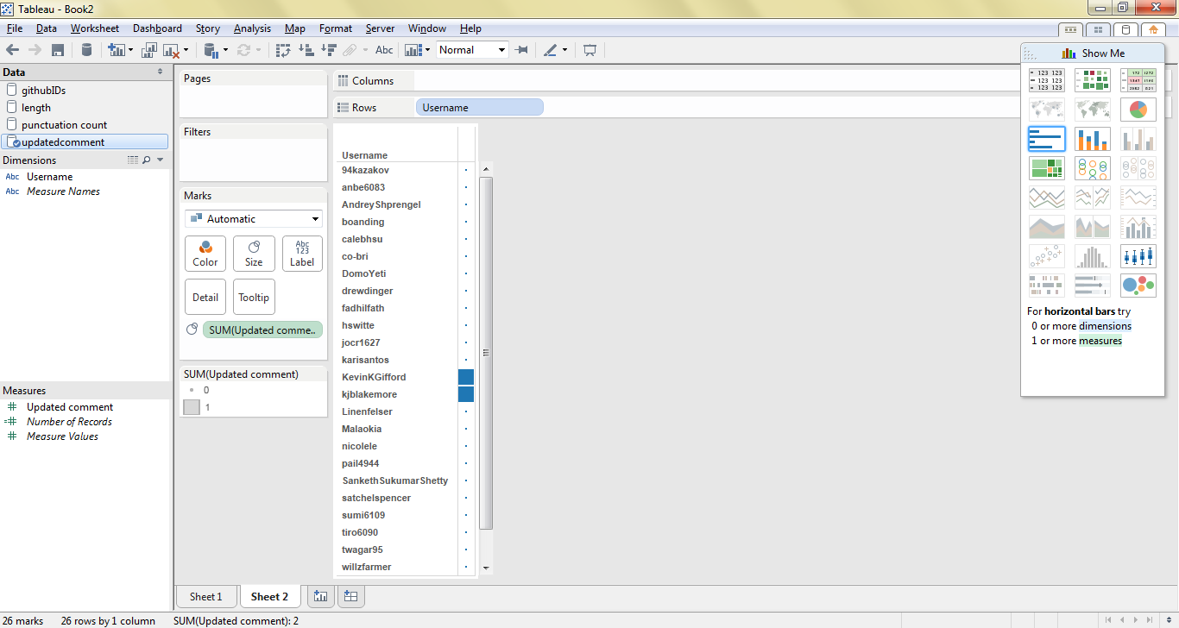Click the Undo back arrow in toolbar
1179x628 pixels.
(12, 50)
